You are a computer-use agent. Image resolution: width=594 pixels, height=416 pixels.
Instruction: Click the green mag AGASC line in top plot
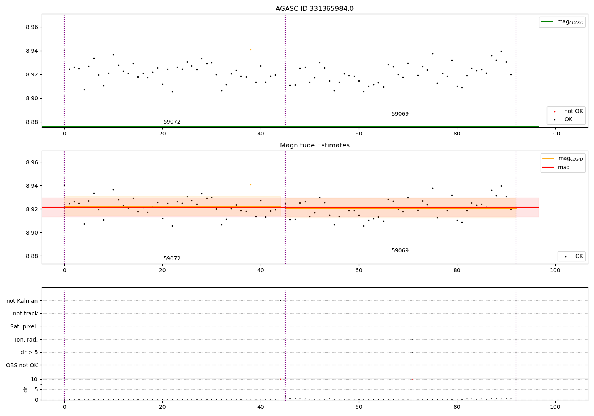click(x=290, y=126)
